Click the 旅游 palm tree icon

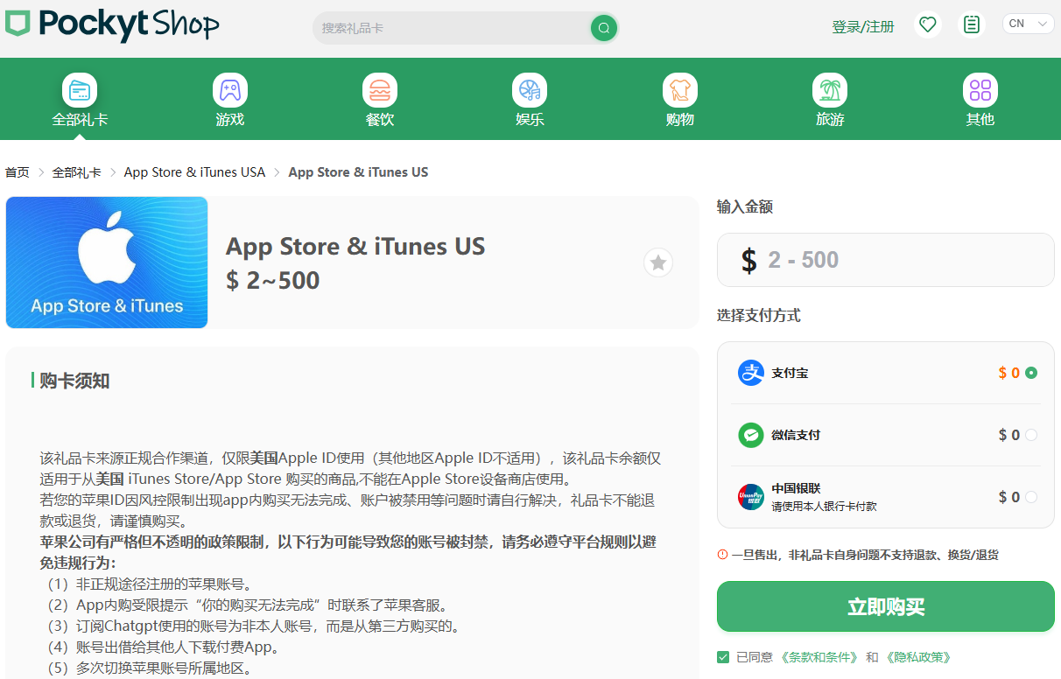coord(830,90)
